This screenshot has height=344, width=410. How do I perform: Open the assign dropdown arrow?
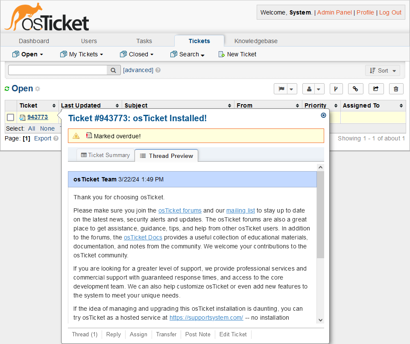(319, 89)
